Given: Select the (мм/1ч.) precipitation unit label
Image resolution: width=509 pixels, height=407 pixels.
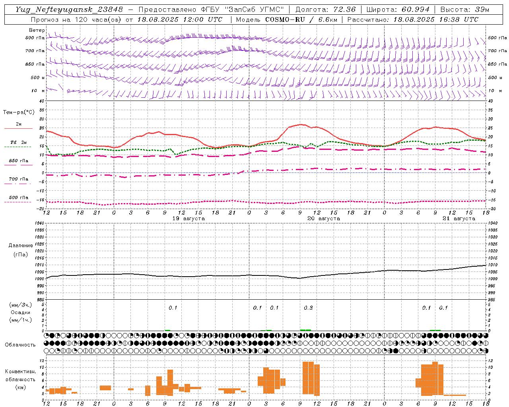Looking at the screenshot, I should 20,320.
